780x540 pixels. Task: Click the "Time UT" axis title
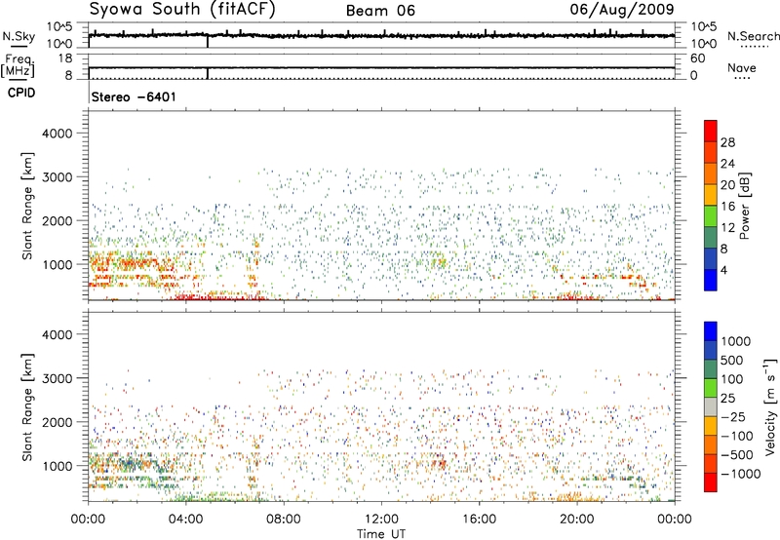pos(381,534)
